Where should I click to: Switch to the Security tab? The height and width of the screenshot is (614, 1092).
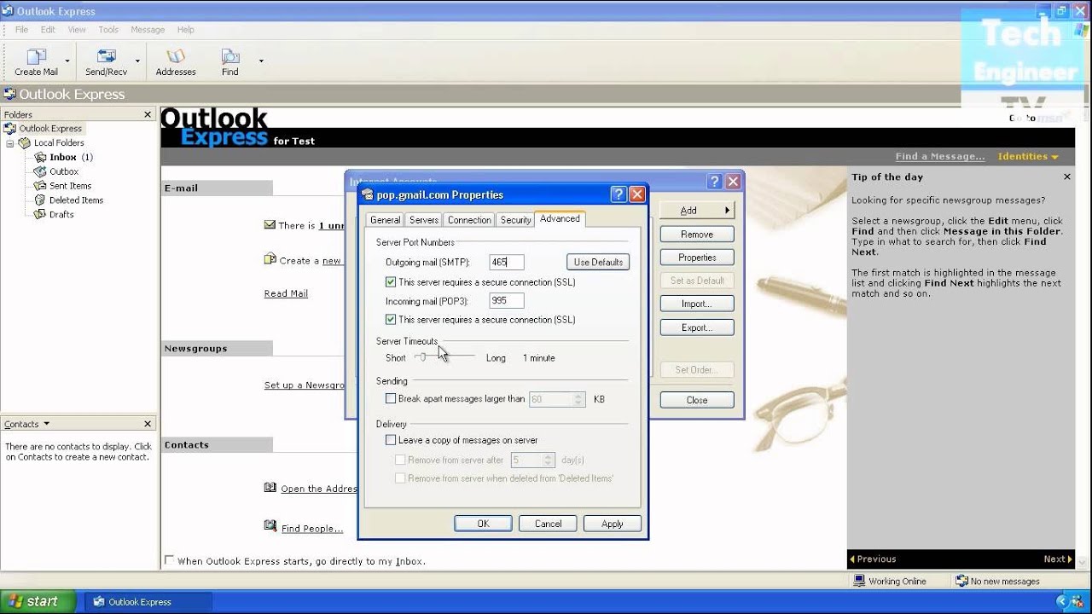point(515,220)
